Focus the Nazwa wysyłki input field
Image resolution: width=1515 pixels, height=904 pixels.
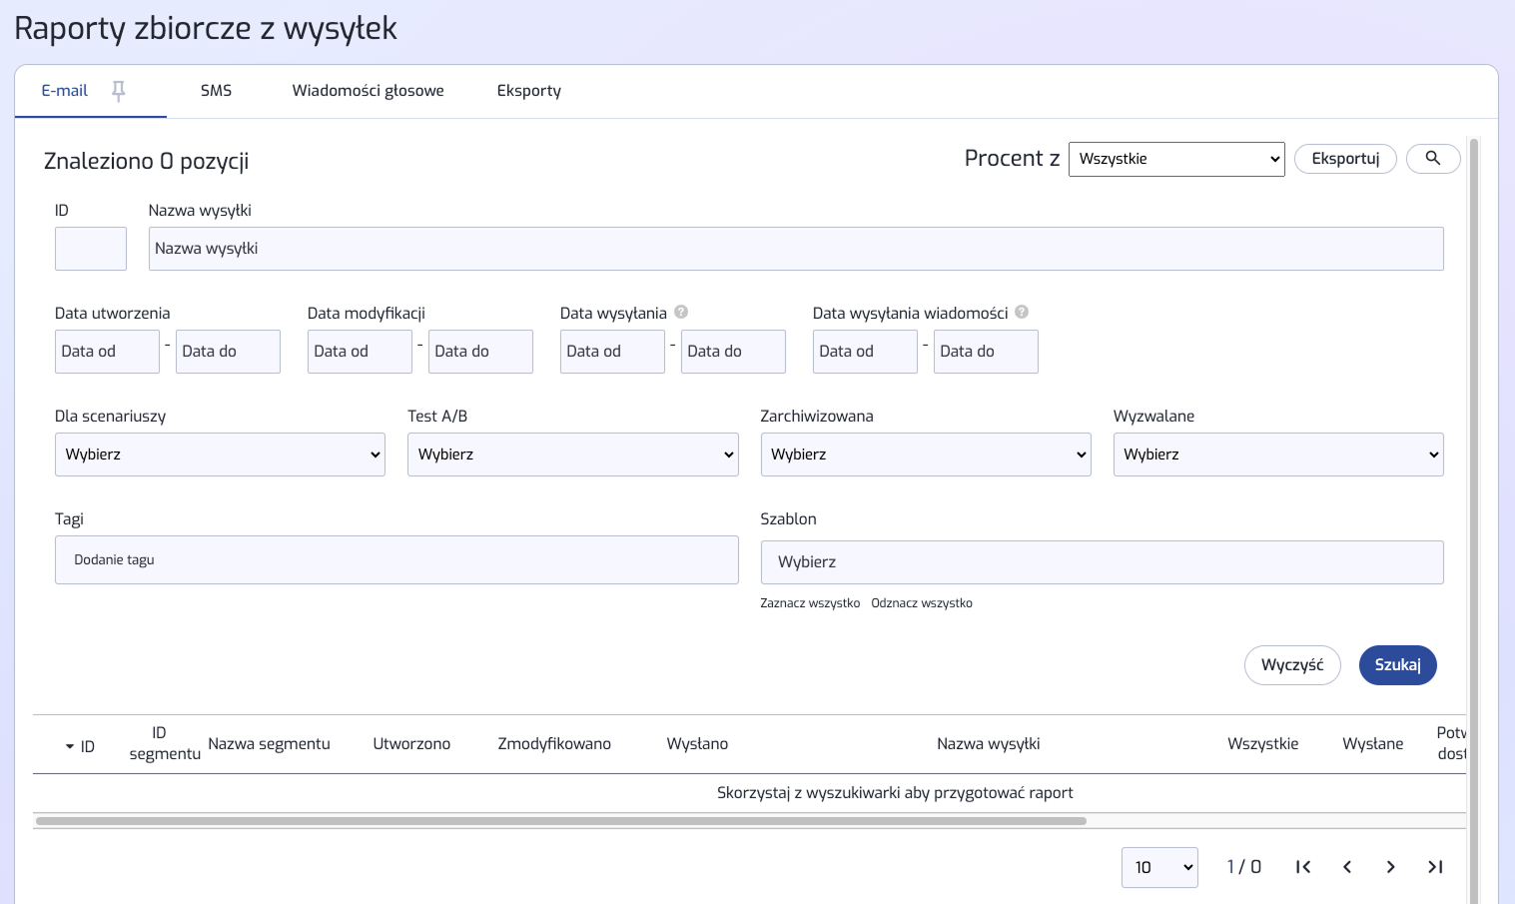click(x=795, y=249)
